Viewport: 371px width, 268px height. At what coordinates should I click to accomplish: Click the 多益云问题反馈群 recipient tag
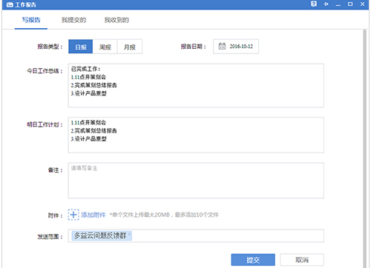coord(102,235)
